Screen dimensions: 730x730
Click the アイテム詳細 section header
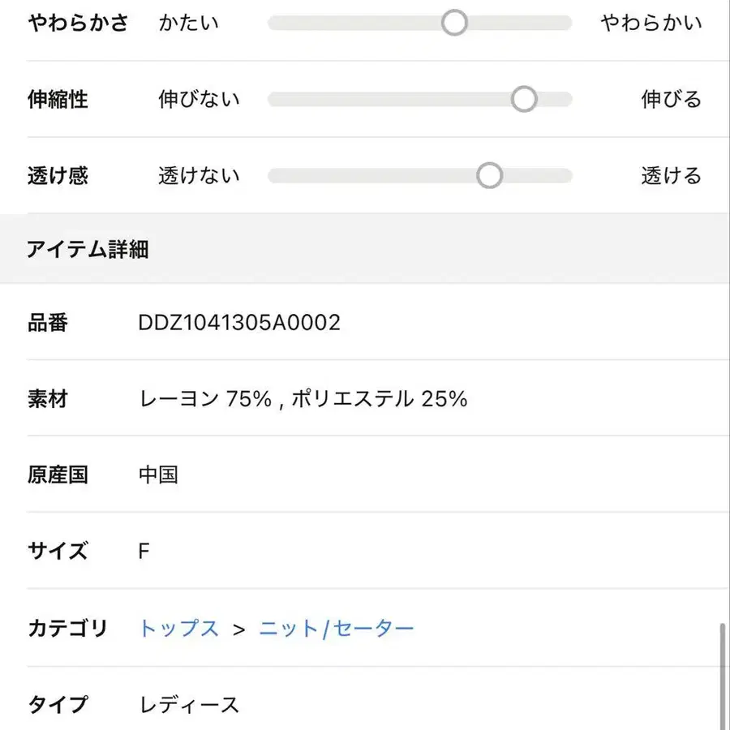88,249
